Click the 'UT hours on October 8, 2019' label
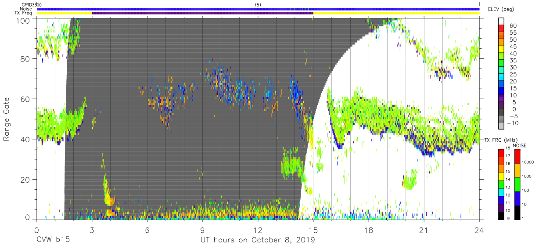The width and height of the screenshot is (539, 249). click(x=258, y=240)
